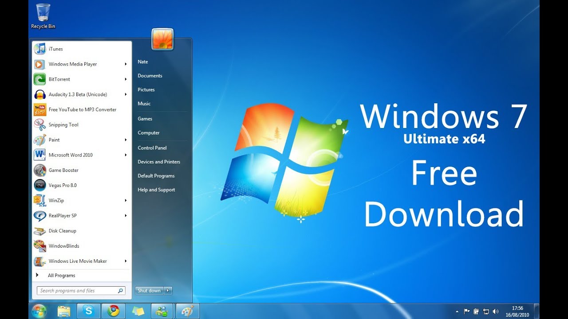
Task: Click the Action Center flag tray icon
Action: coord(467,311)
